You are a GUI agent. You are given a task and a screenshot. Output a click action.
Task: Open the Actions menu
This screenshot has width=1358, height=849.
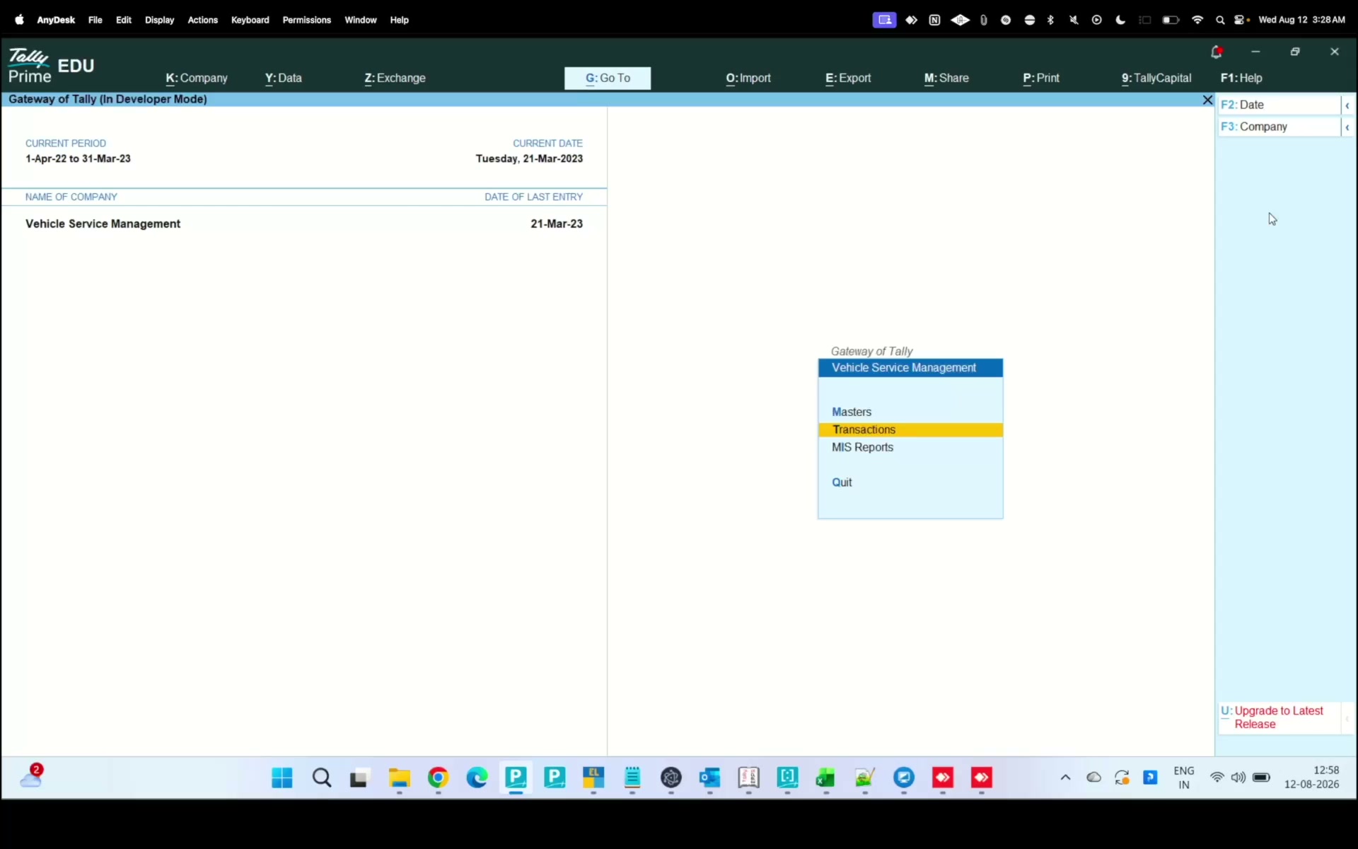click(x=202, y=20)
